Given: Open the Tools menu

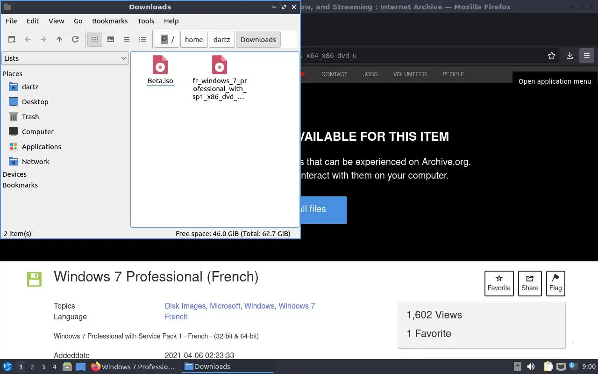Looking at the screenshot, I should (146, 21).
